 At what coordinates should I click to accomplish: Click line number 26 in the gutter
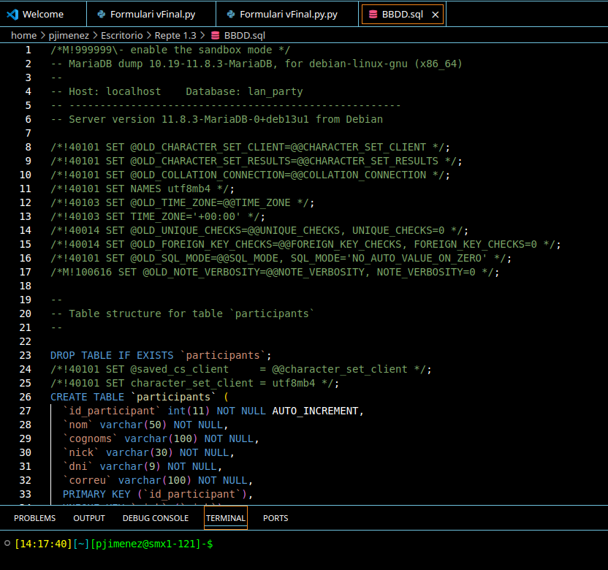(x=26, y=397)
